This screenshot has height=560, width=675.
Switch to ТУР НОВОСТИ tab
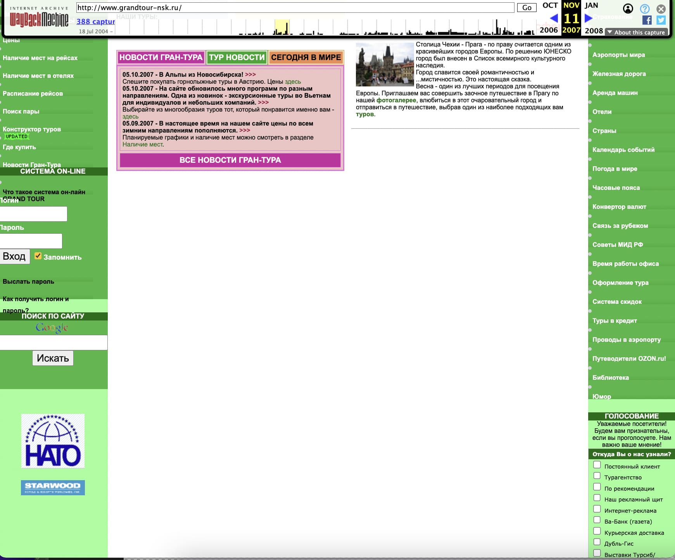point(237,57)
